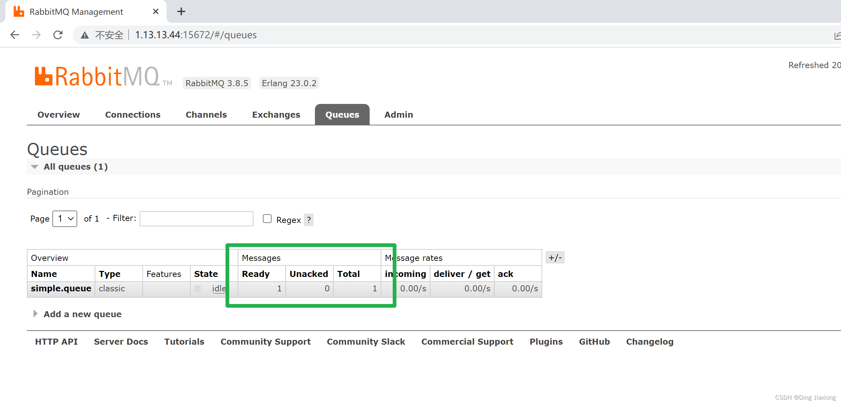Viewport: 841px width, 404px height.
Task: Open the Page number dropdown
Action: pyautogui.click(x=65, y=219)
